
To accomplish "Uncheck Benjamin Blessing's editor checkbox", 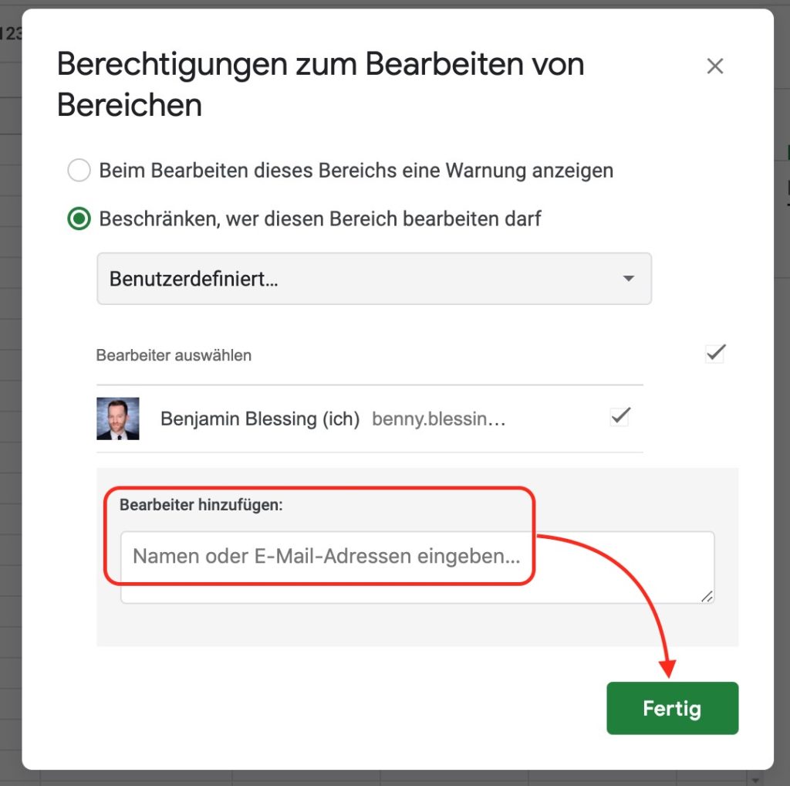I will [620, 416].
